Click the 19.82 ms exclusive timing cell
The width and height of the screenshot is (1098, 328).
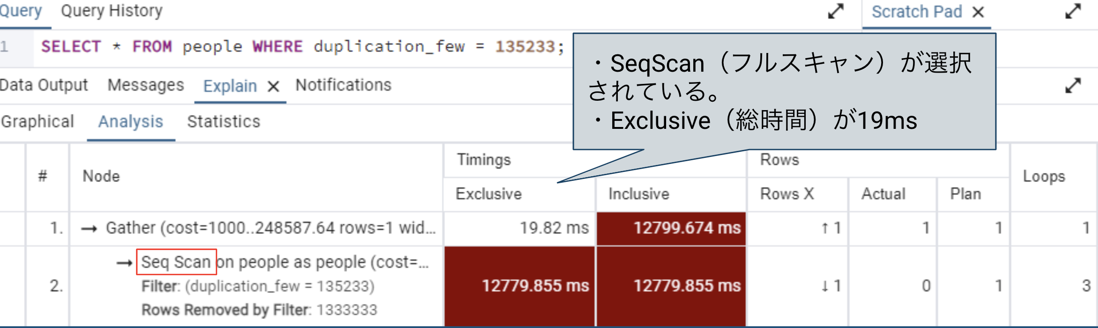point(519,228)
